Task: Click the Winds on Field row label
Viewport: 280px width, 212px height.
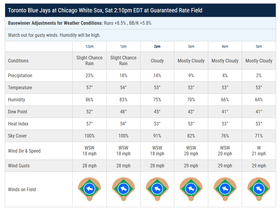Action: [22, 189]
